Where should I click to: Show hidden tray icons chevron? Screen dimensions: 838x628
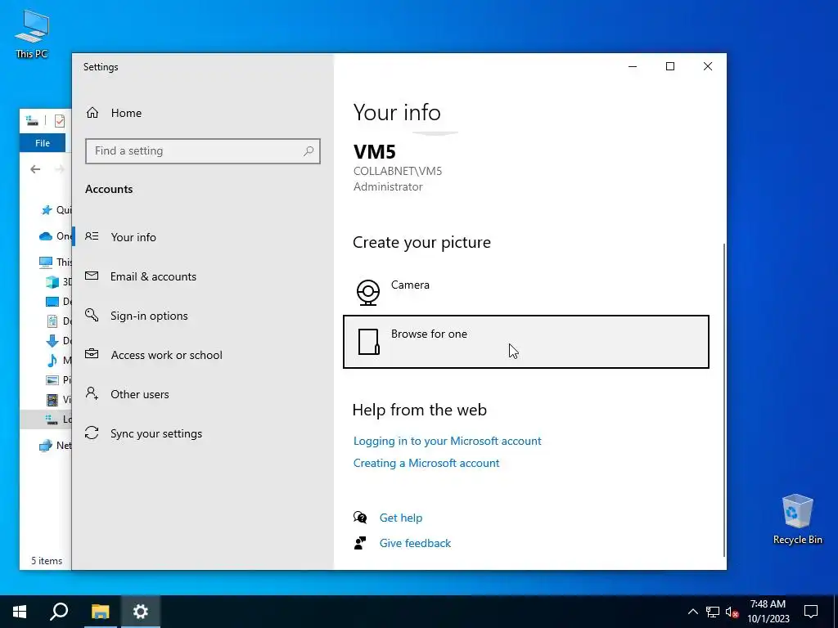pos(692,612)
